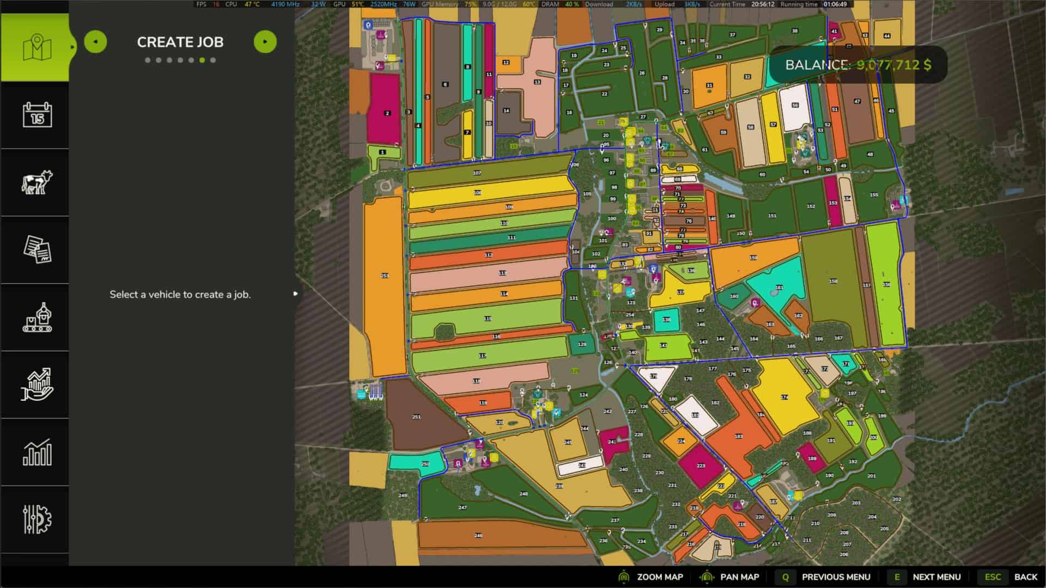This screenshot has height=588, width=1046.
Task: Open the contracts documents icon
Action: coord(37,249)
